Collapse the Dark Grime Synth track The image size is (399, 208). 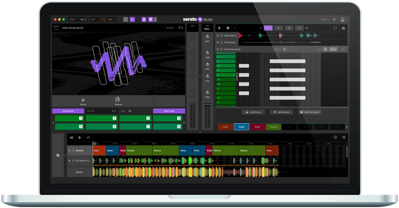343,49
